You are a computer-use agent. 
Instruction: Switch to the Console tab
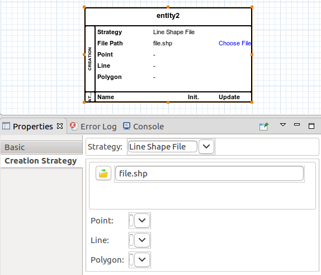pos(143,127)
